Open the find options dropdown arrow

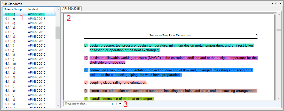point(120,104)
